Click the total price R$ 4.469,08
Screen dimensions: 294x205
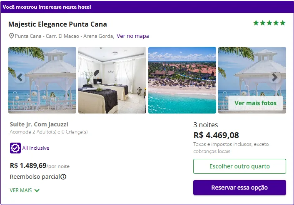[216, 135]
